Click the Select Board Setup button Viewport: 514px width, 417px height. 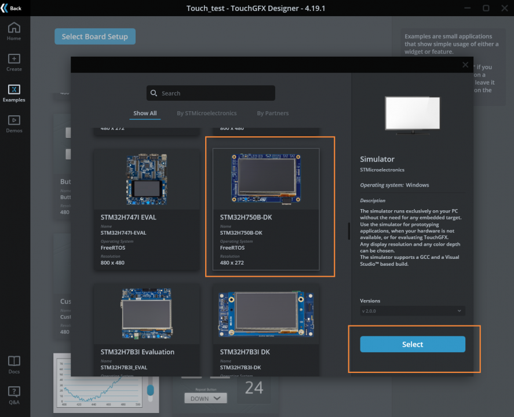click(x=94, y=36)
